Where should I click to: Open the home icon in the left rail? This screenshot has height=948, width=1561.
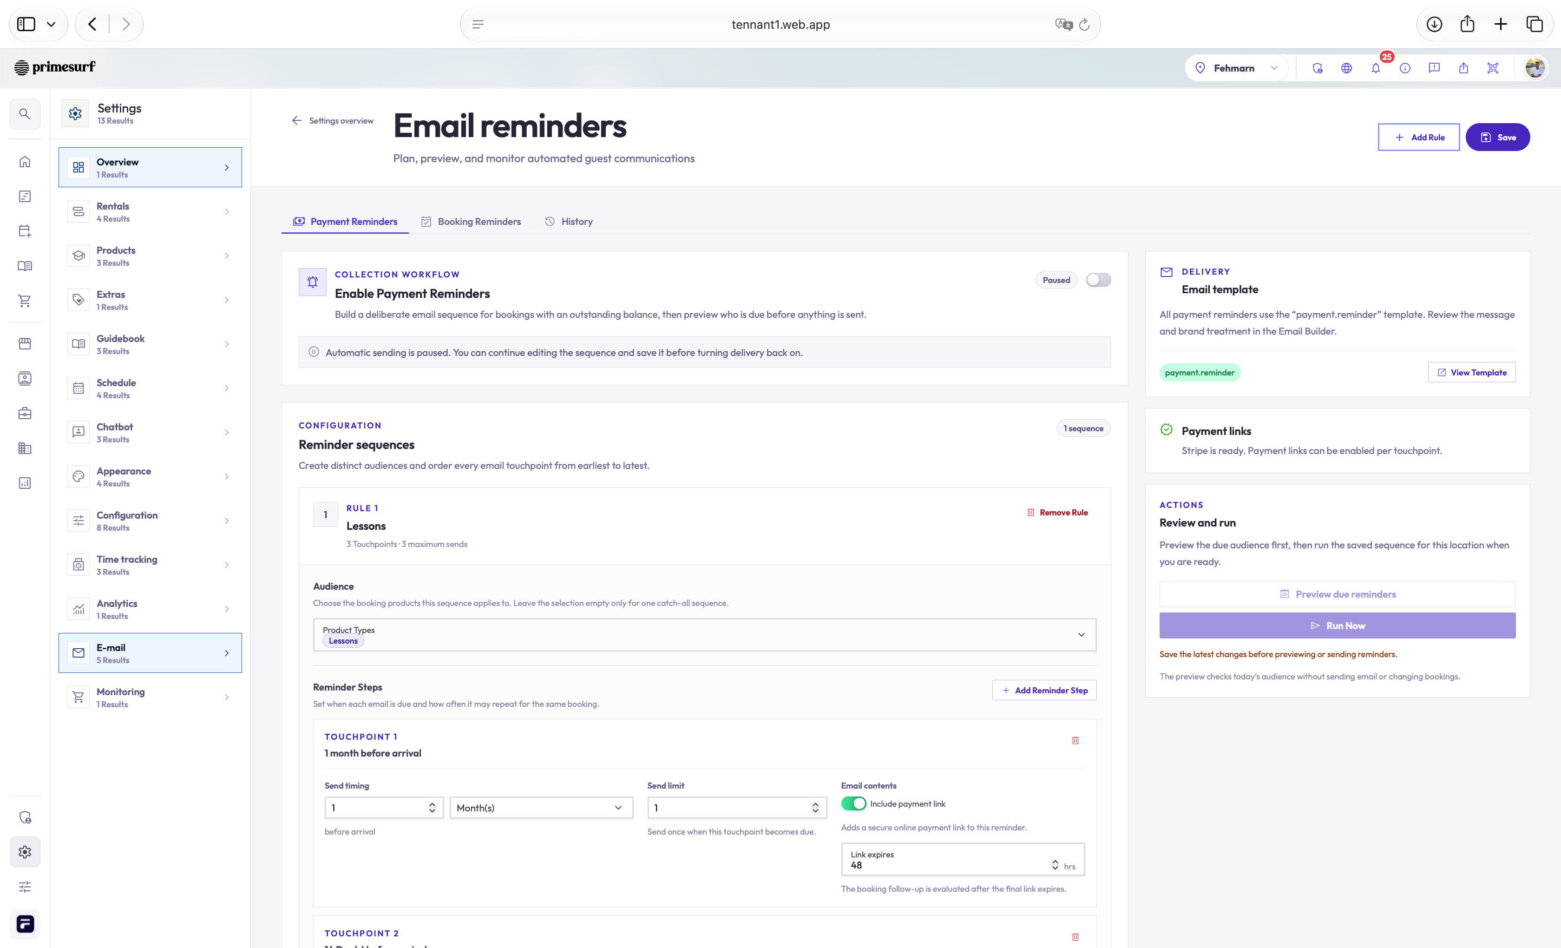click(x=25, y=162)
